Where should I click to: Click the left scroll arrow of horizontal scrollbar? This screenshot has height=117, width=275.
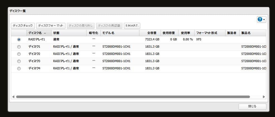[13, 97]
